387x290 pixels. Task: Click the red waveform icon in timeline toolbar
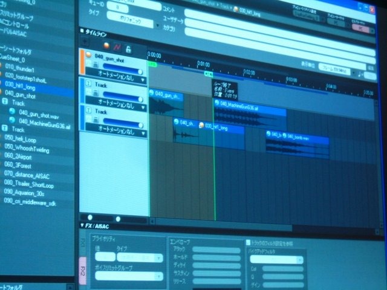point(117,47)
